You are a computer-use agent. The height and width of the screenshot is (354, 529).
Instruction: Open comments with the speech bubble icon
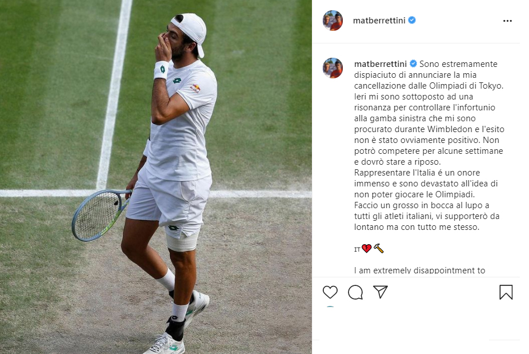click(355, 292)
